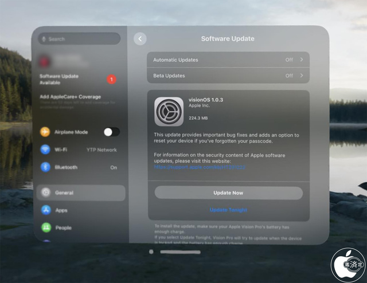
Task: Open the Apple support website link
Action: point(200,167)
